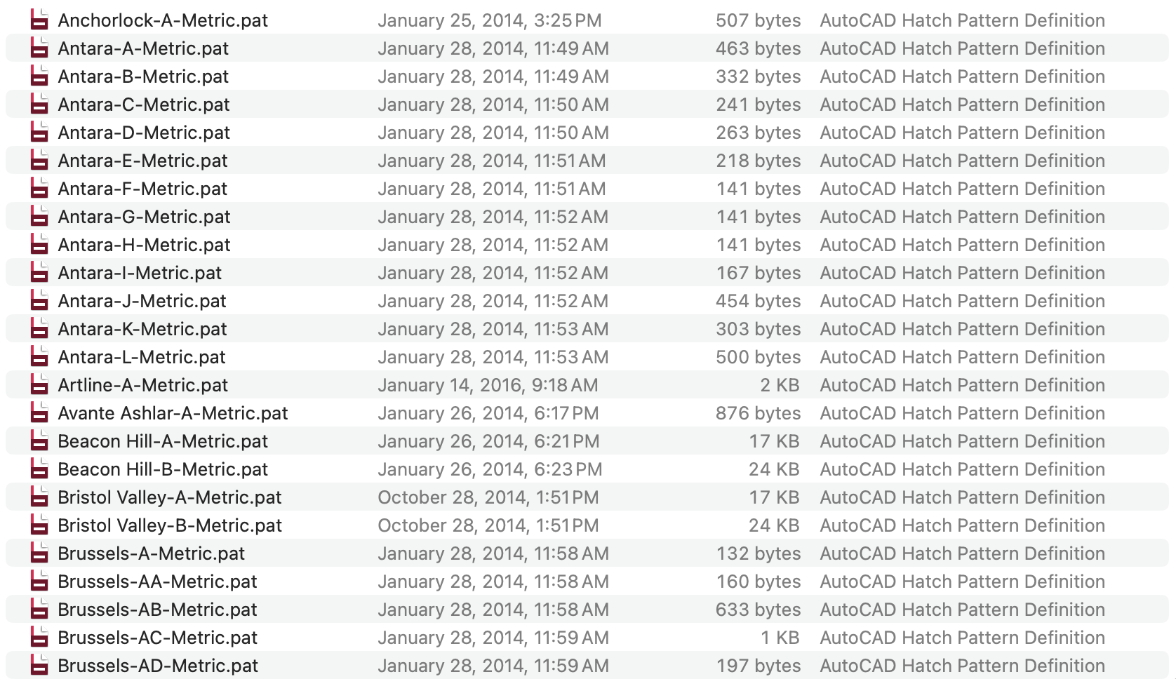The width and height of the screenshot is (1176, 679).
Task: Click the 1 KB size value
Action: point(780,638)
